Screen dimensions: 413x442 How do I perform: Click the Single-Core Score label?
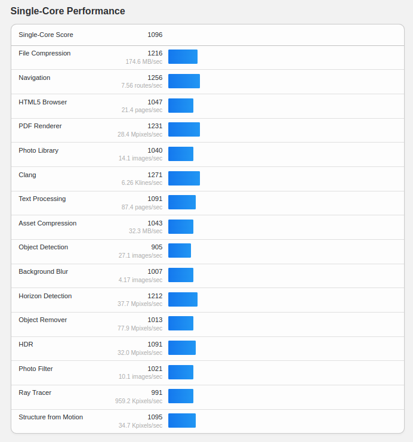[x=46, y=35]
